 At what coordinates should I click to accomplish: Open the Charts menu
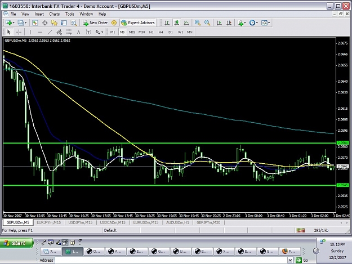pos(54,14)
